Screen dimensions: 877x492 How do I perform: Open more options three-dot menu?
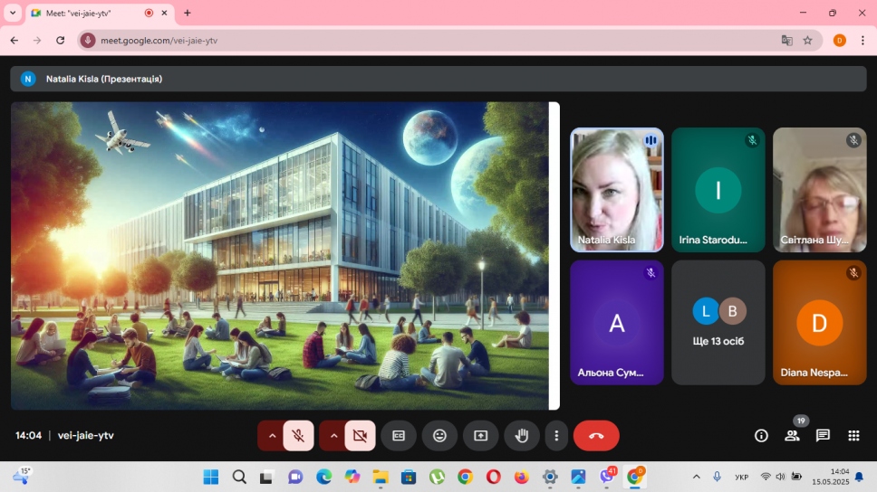click(556, 436)
